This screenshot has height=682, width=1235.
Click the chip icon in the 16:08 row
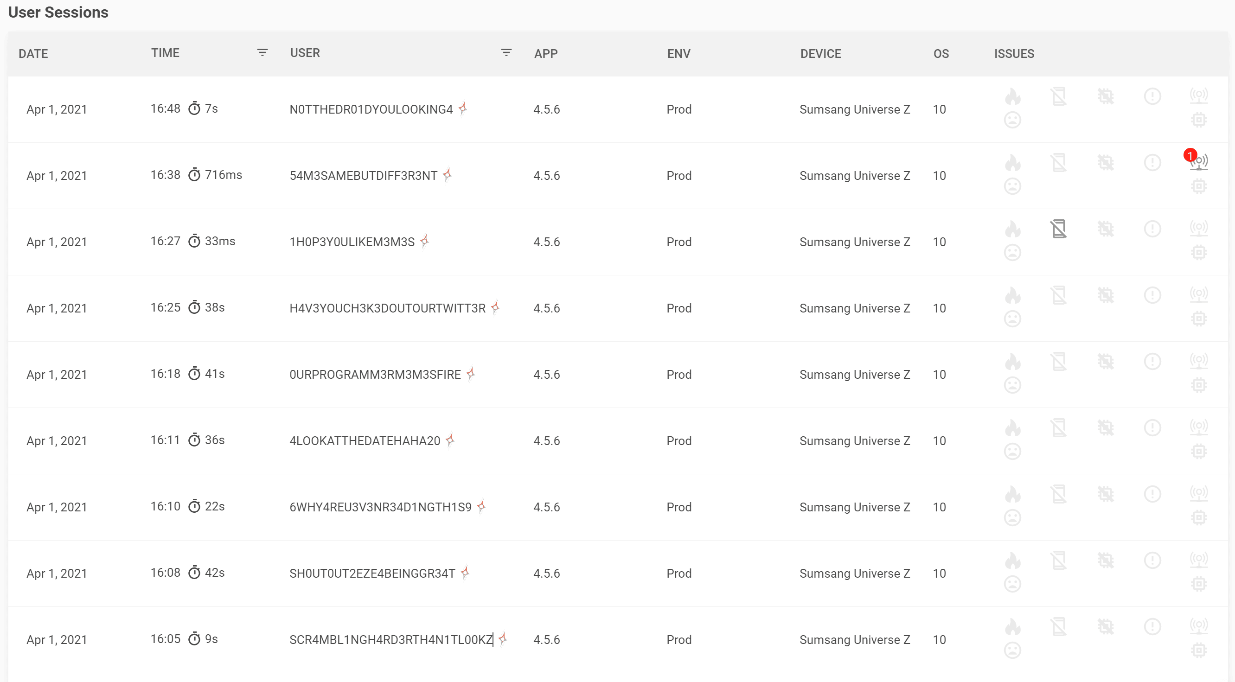1198,584
